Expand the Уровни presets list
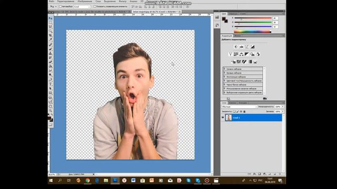This screenshot has height=189, width=337. click(224, 69)
